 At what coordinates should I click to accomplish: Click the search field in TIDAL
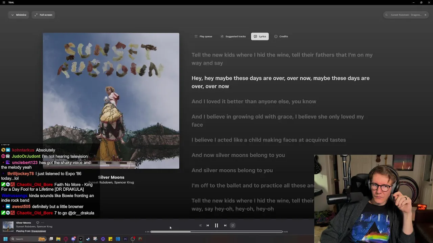click(x=406, y=15)
